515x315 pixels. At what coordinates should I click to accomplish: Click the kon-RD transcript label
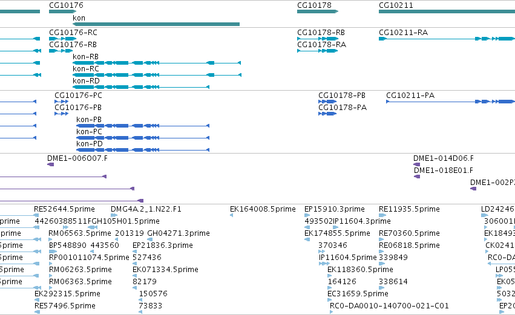(86, 81)
